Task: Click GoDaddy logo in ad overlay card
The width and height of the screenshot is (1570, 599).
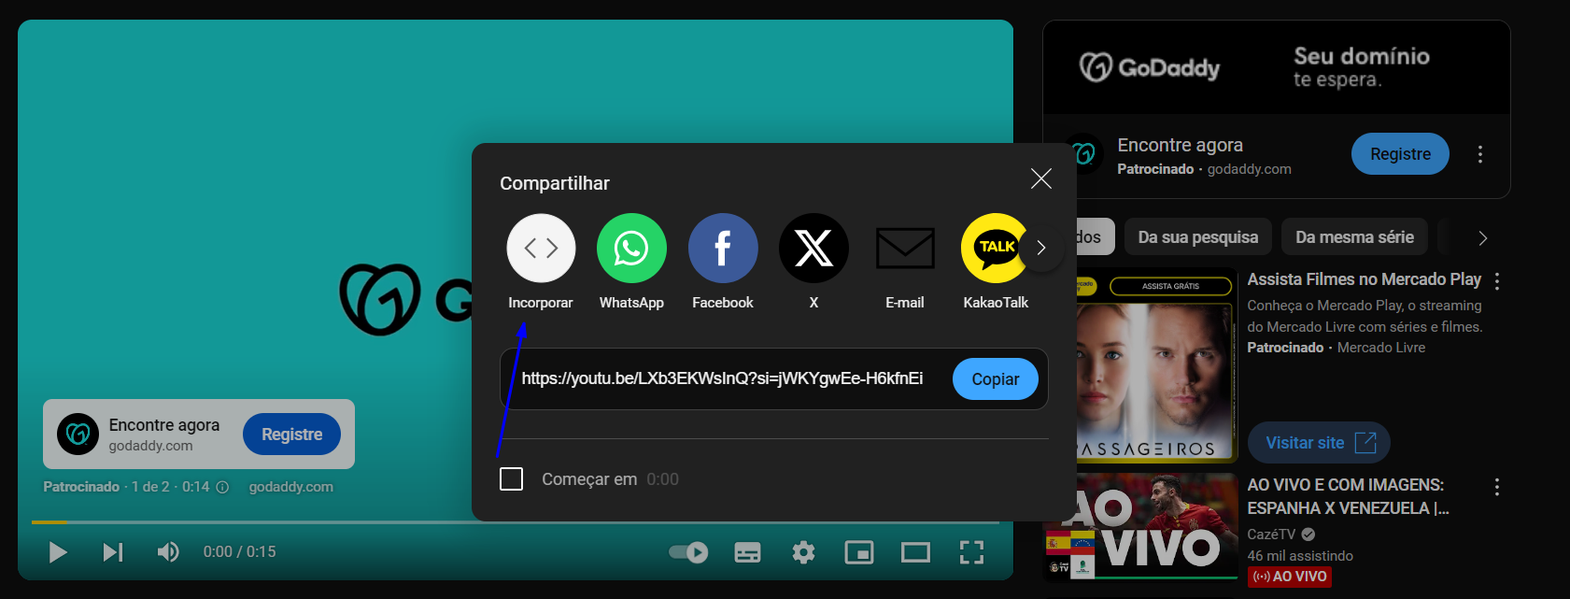Action: pyautogui.click(x=78, y=435)
